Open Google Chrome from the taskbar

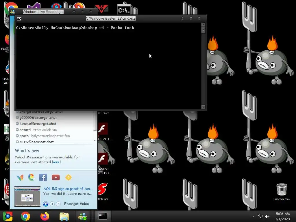(x=25, y=216)
